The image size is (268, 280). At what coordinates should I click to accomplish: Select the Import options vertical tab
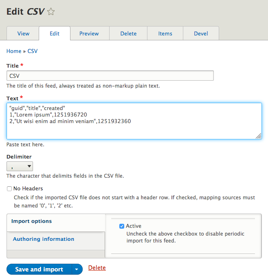click(x=32, y=221)
